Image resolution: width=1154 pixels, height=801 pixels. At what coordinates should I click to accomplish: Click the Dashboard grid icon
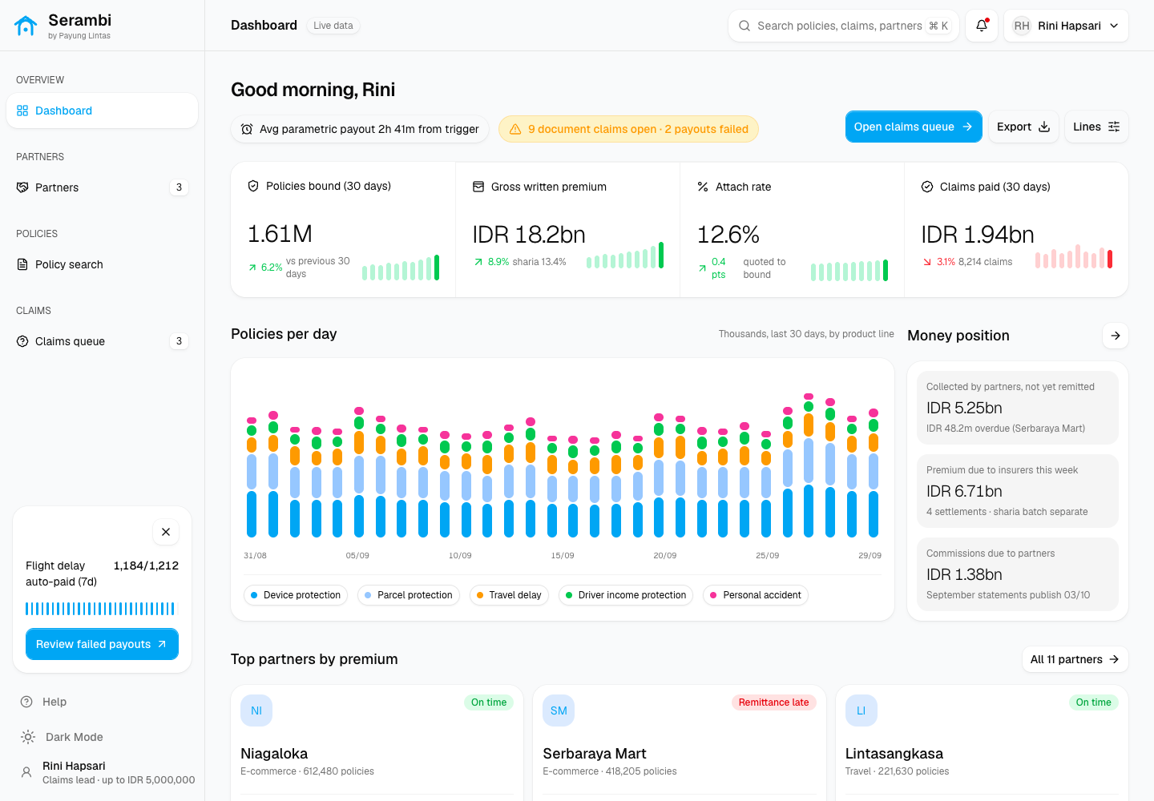click(x=22, y=111)
